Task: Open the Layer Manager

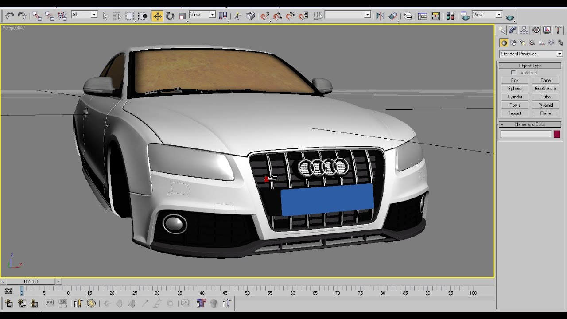Action: tap(408, 16)
